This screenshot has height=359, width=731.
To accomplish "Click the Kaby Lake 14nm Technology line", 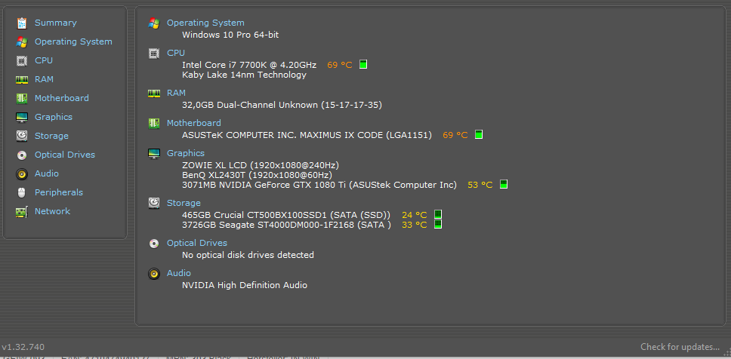I will coord(244,75).
